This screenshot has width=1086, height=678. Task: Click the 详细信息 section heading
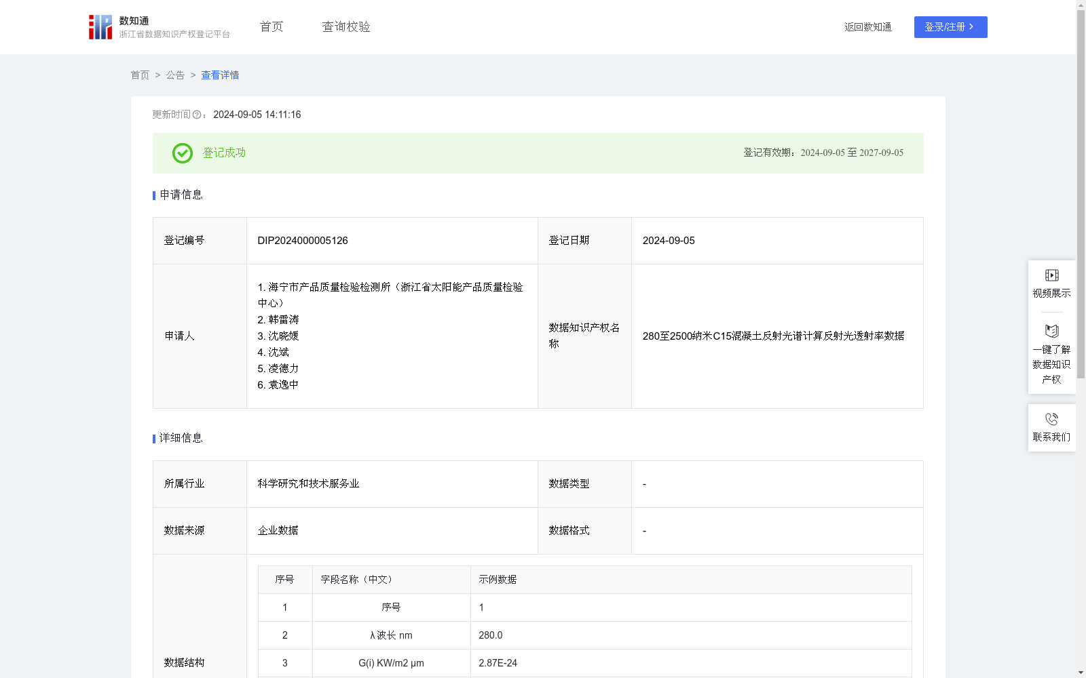coord(181,438)
